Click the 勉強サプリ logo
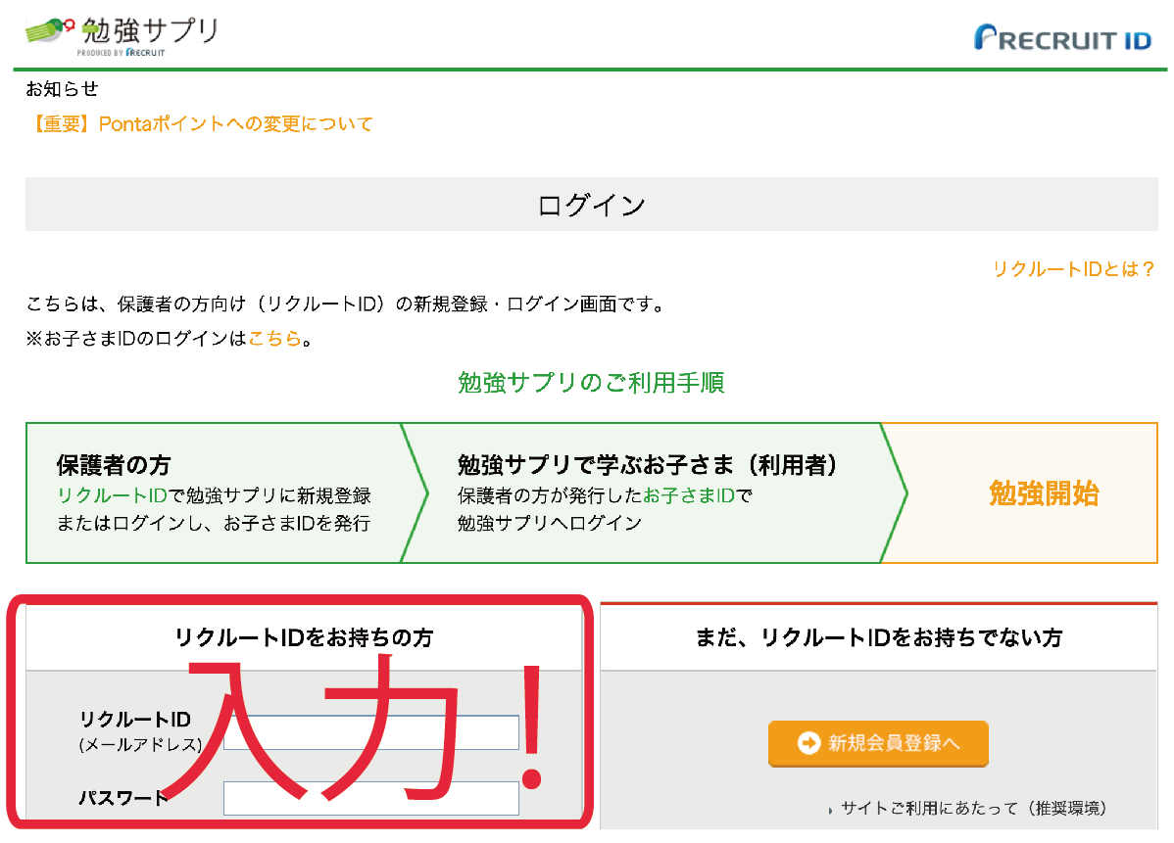The image size is (1174, 843). pyautogui.click(x=122, y=35)
